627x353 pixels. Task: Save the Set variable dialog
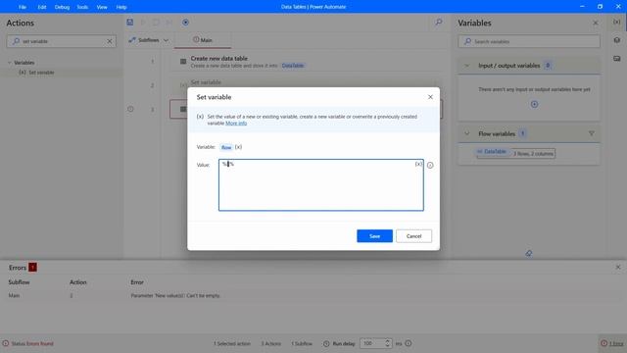point(374,235)
